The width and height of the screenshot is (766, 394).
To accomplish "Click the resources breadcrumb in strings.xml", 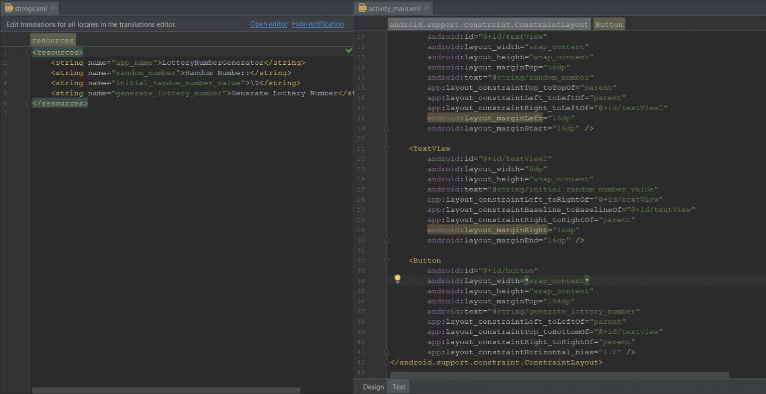I will tap(52, 40).
